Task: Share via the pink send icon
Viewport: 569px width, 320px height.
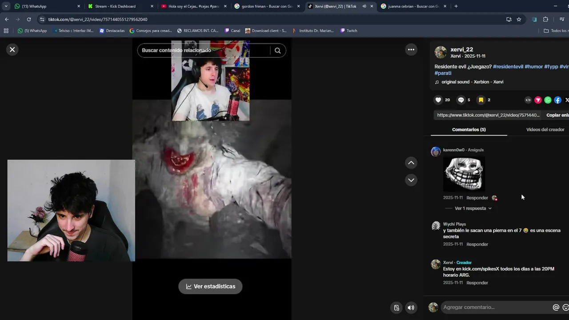Action: point(538,100)
